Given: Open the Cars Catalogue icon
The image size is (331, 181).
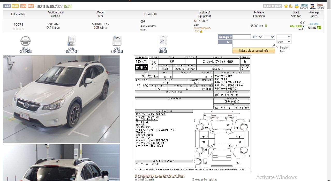Looking at the screenshot, I should pos(117,41).
